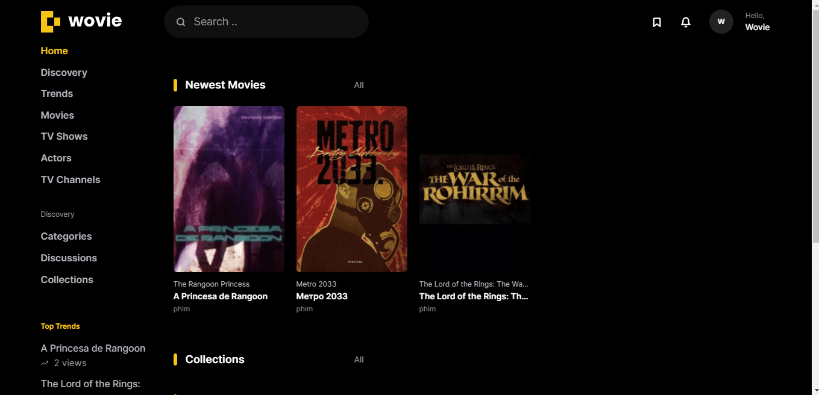The image size is (819, 395).
Task: Go to TV Channels in sidebar
Action: [71, 180]
